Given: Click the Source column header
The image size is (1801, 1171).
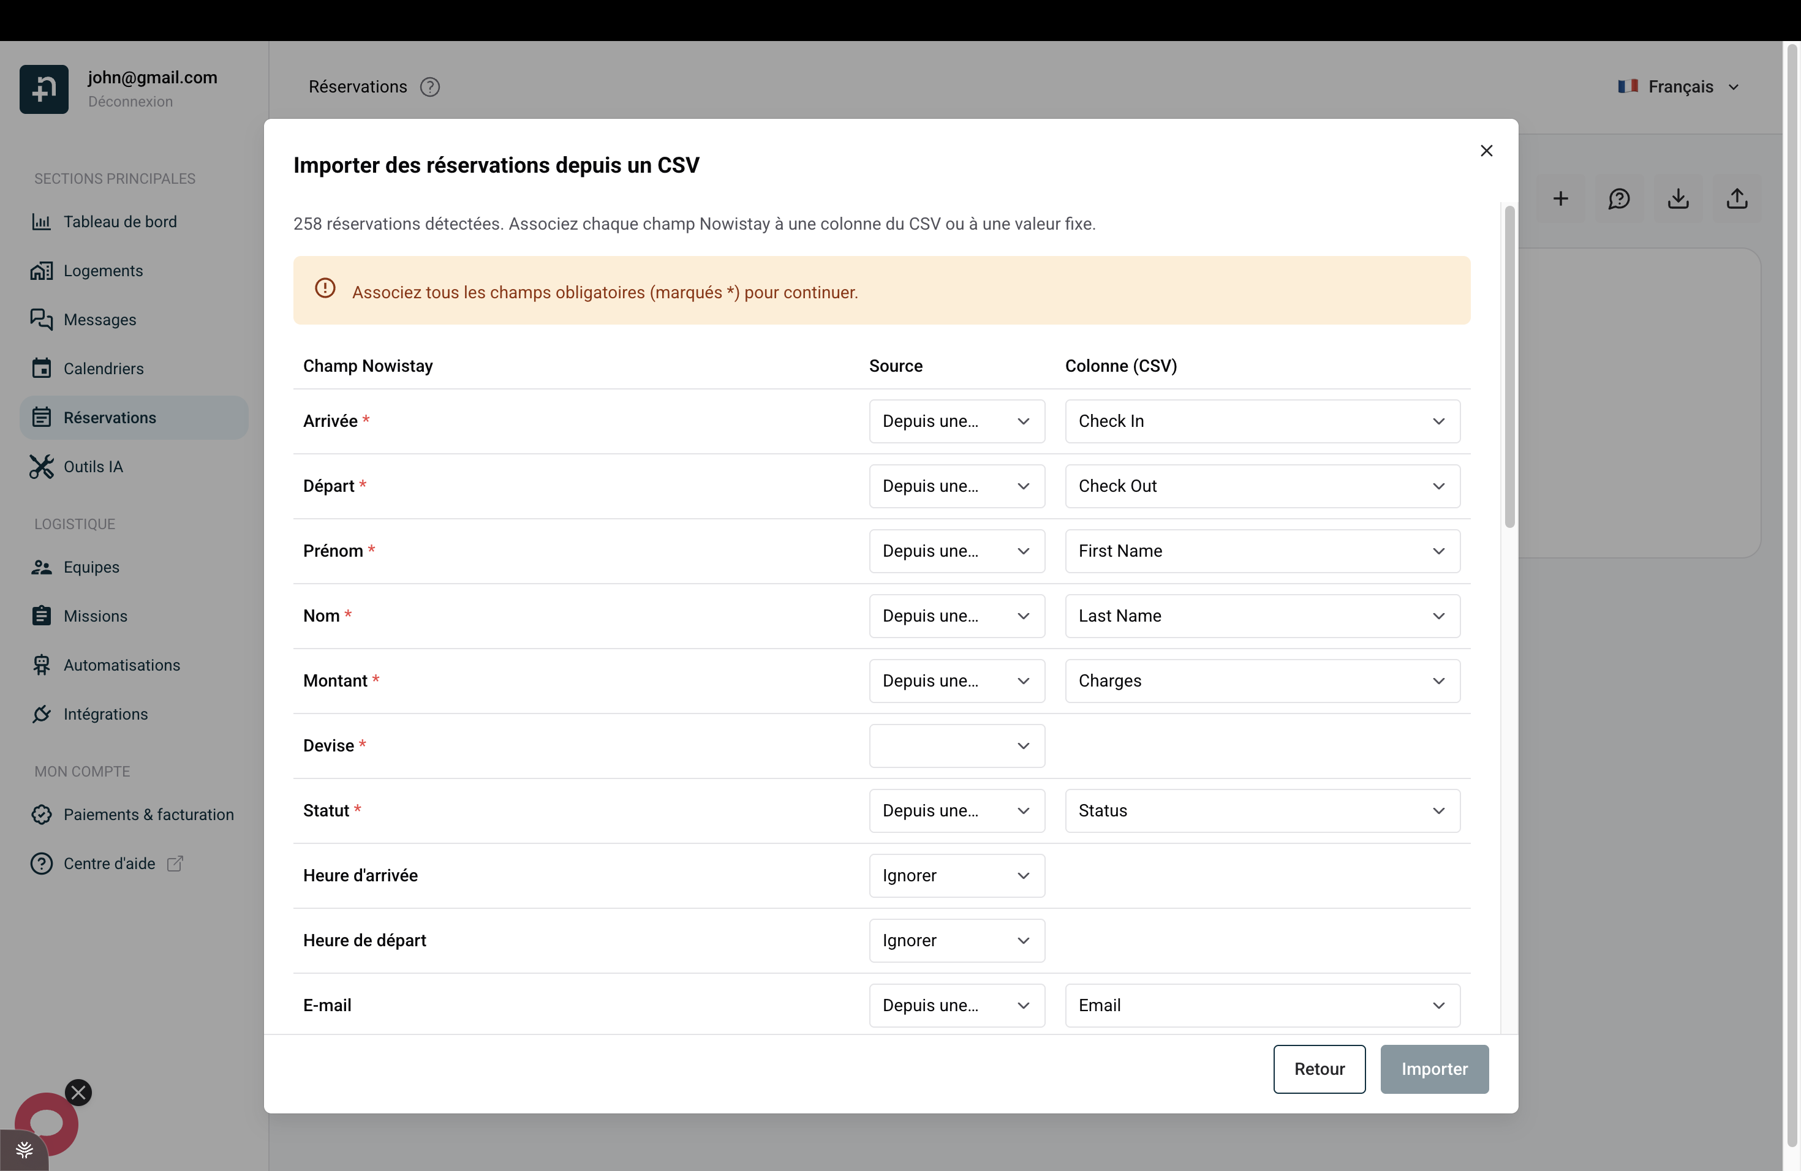Looking at the screenshot, I should point(895,366).
